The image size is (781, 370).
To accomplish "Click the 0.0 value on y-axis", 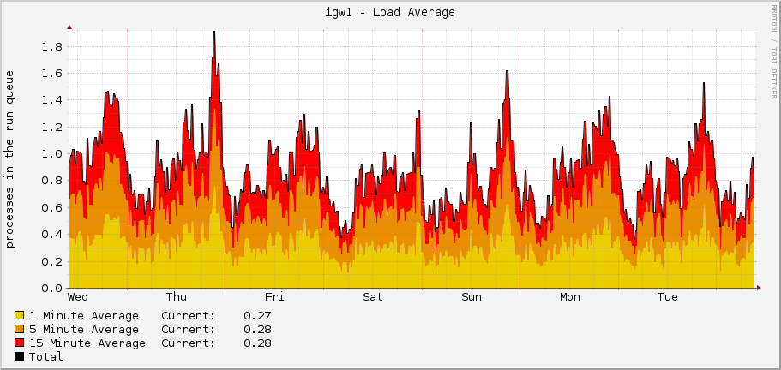I will coord(51,289).
